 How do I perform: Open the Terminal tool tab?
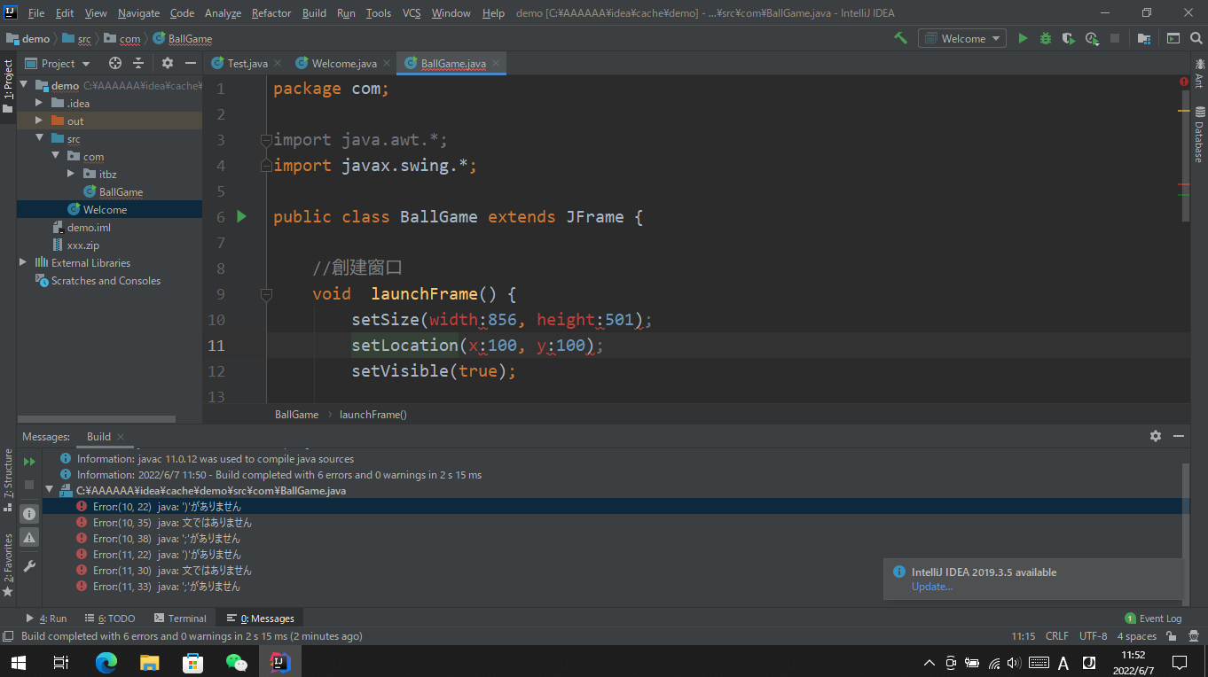pyautogui.click(x=179, y=619)
